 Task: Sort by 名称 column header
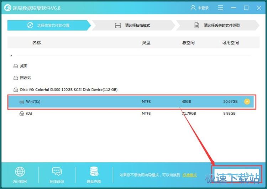(36, 43)
